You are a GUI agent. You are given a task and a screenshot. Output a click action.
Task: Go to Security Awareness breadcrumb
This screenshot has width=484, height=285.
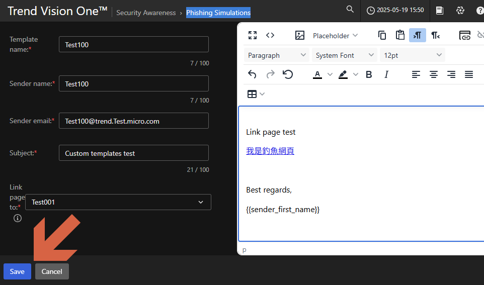coord(146,13)
